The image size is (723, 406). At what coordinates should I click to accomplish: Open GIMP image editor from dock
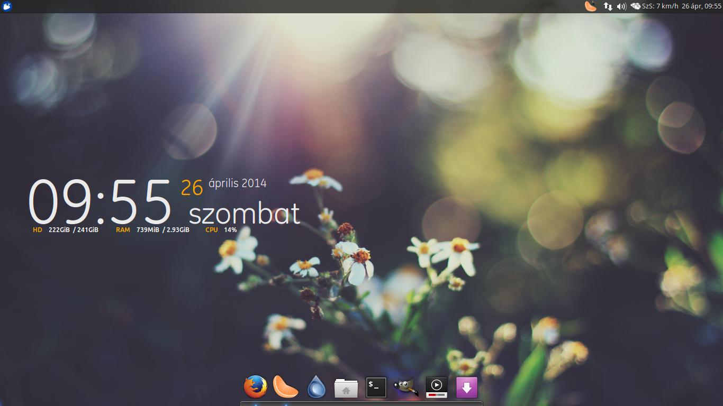(x=406, y=387)
